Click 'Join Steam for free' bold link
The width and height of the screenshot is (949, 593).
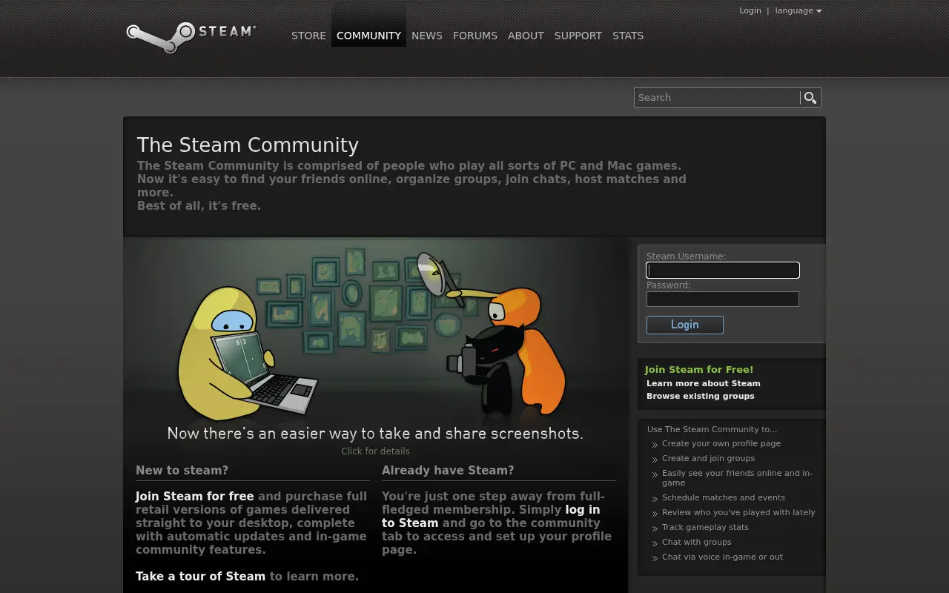point(195,497)
